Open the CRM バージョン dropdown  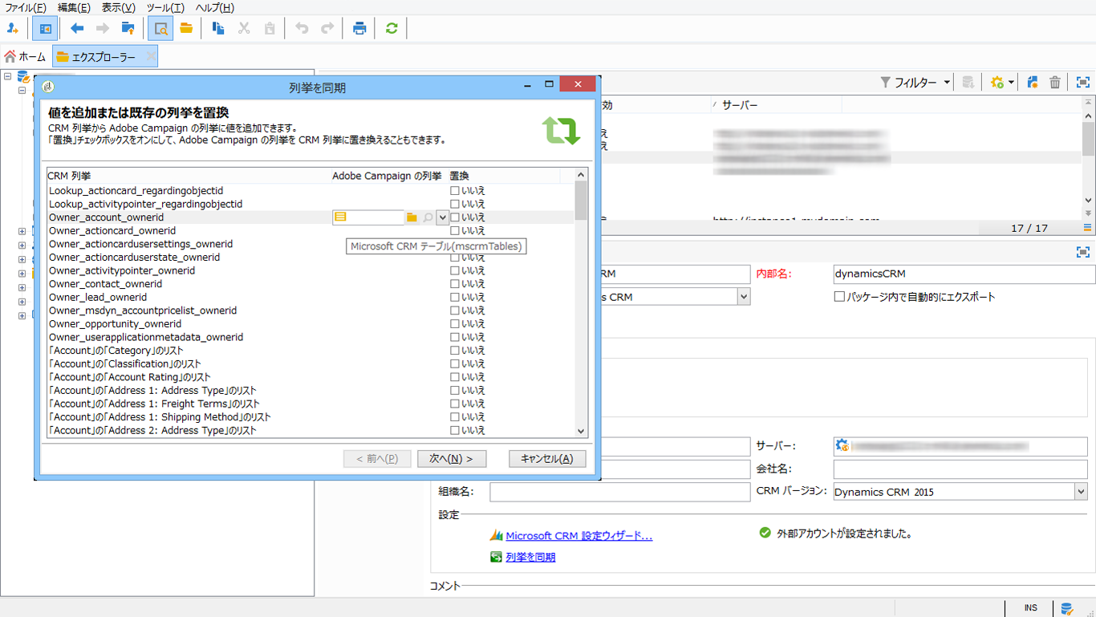(x=1081, y=492)
